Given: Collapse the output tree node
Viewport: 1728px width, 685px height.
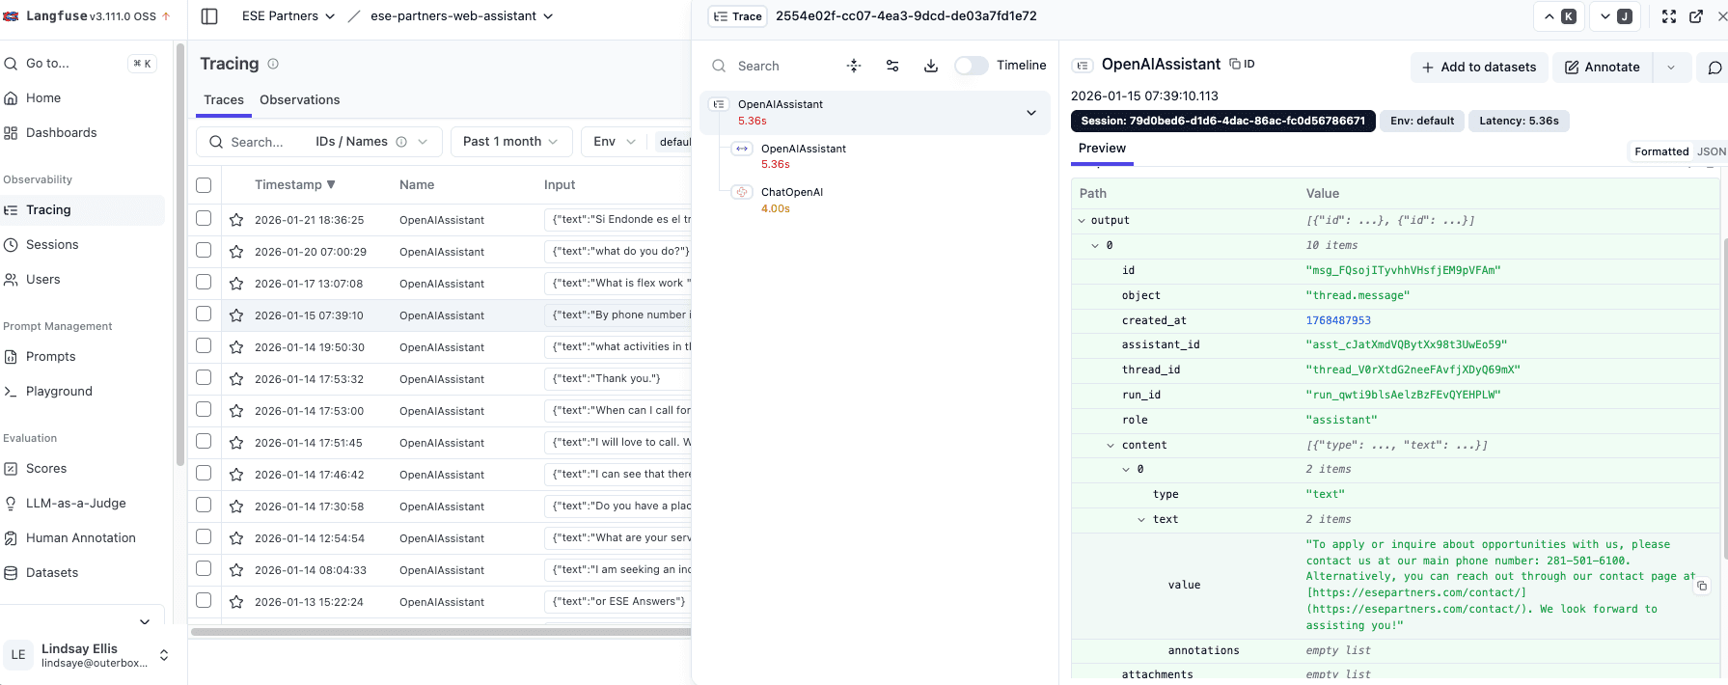Looking at the screenshot, I should tap(1082, 221).
